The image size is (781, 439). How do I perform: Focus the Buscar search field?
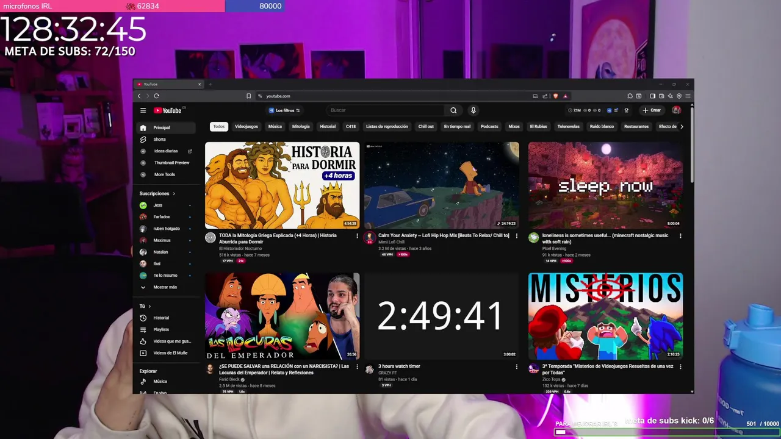point(386,110)
